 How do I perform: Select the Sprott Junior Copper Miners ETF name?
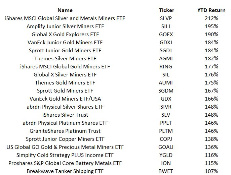(65, 139)
